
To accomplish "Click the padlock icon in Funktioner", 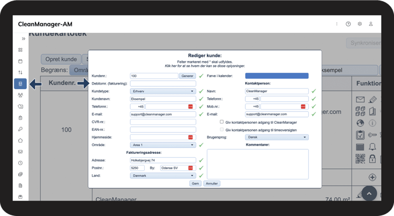I will point(372,158).
